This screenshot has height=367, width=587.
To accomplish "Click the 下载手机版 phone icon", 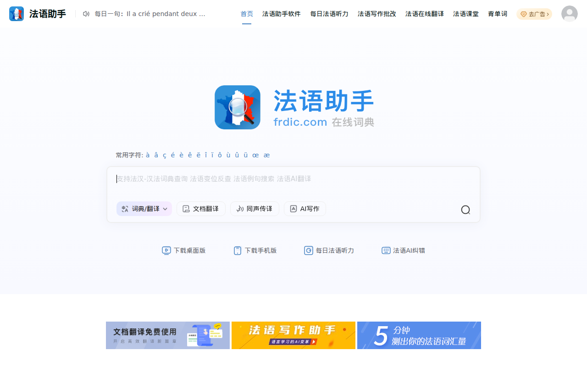I will click(x=238, y=250).
